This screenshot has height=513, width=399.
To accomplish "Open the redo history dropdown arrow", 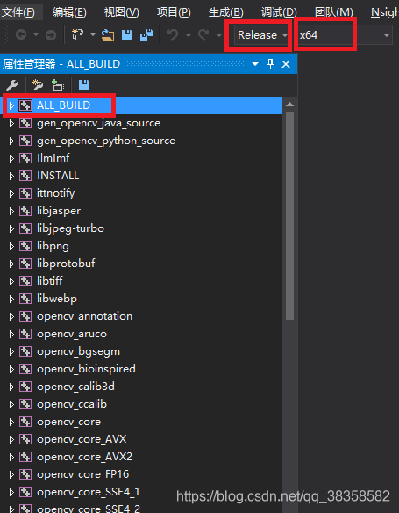I will click(x=219, y=34).
